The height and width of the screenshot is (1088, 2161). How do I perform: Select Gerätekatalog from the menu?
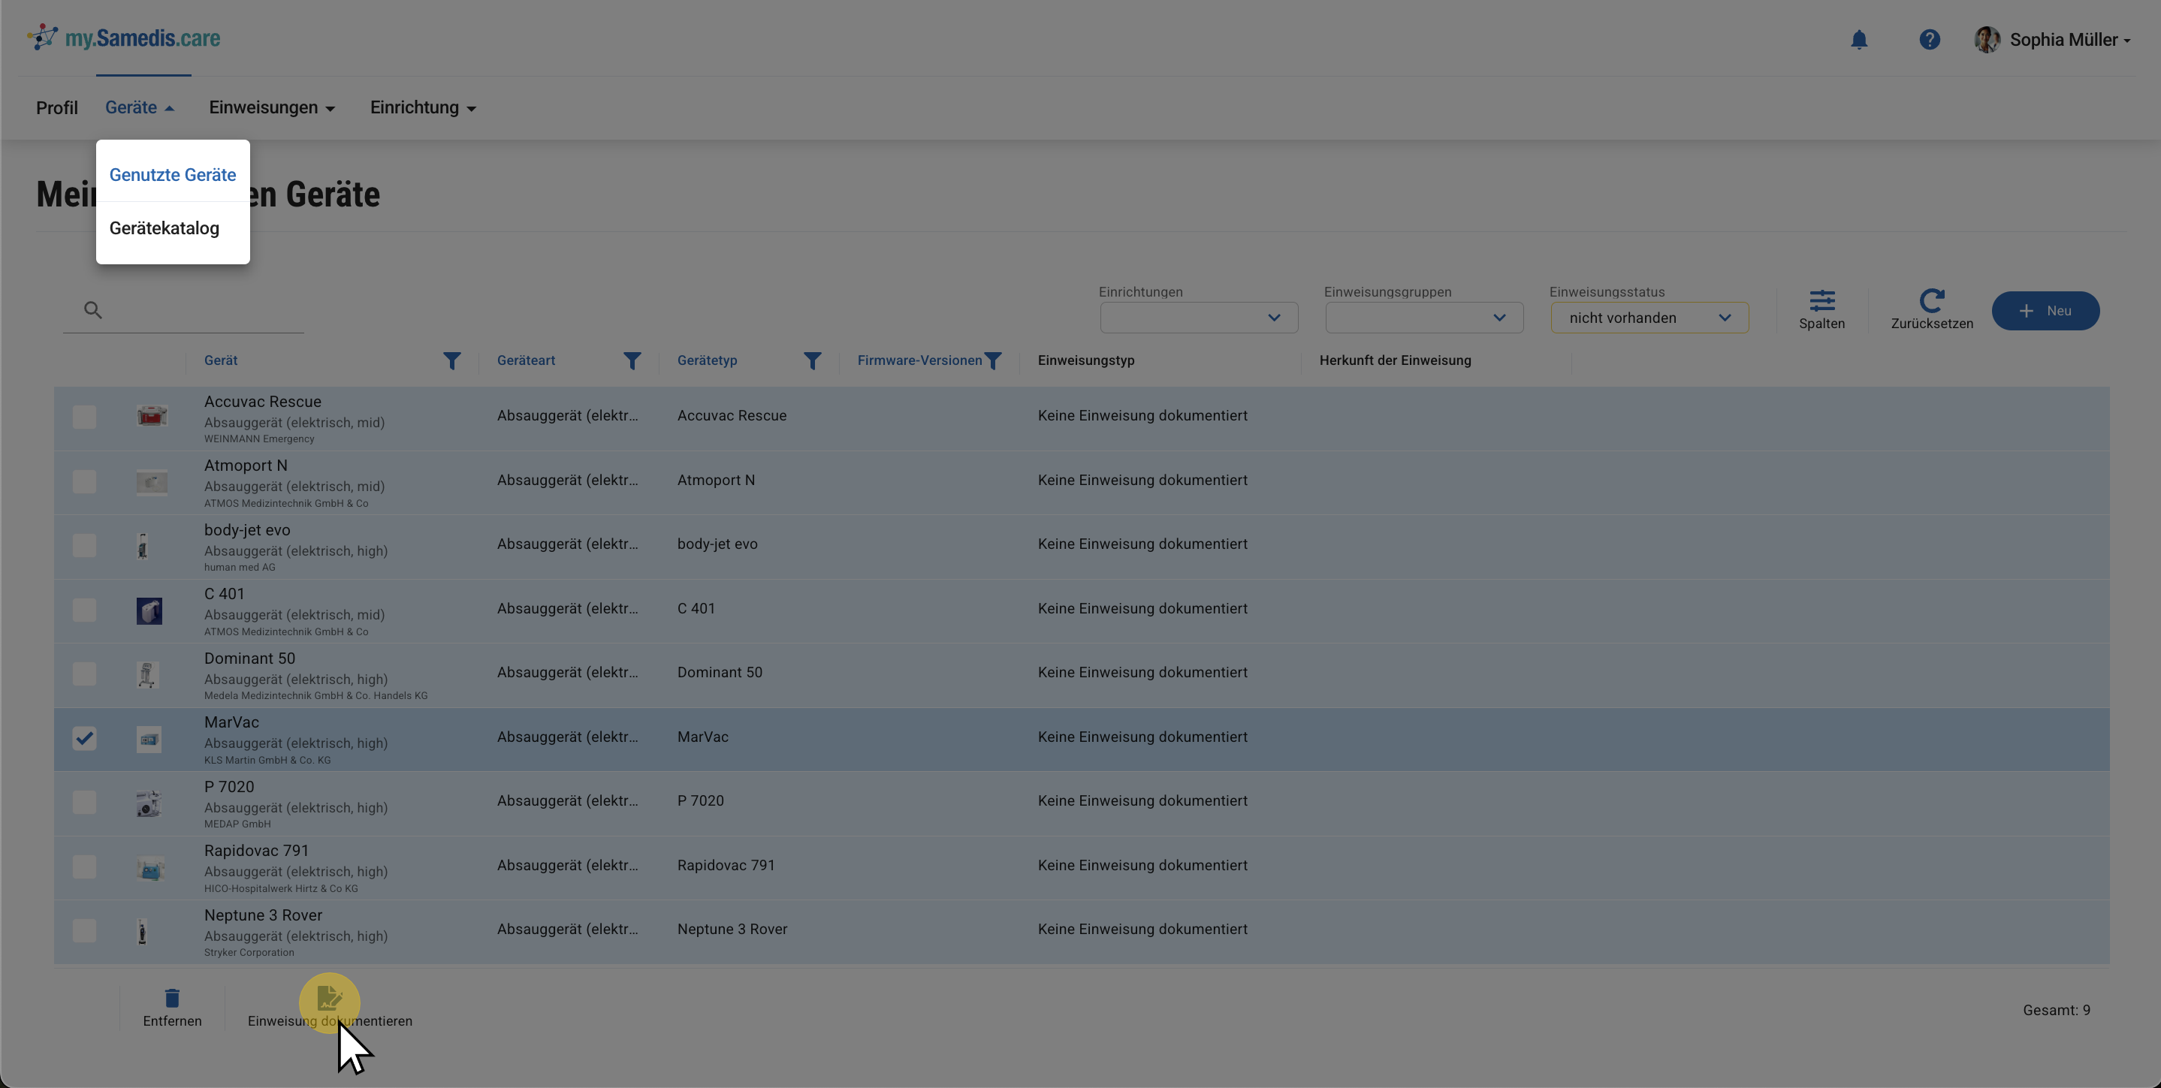pos(164,228)
